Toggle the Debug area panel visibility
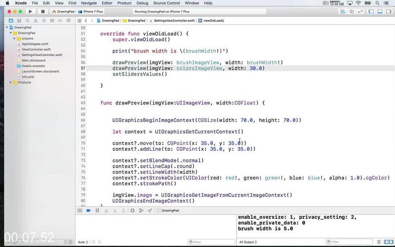395x247 pixels. (380, 11)
